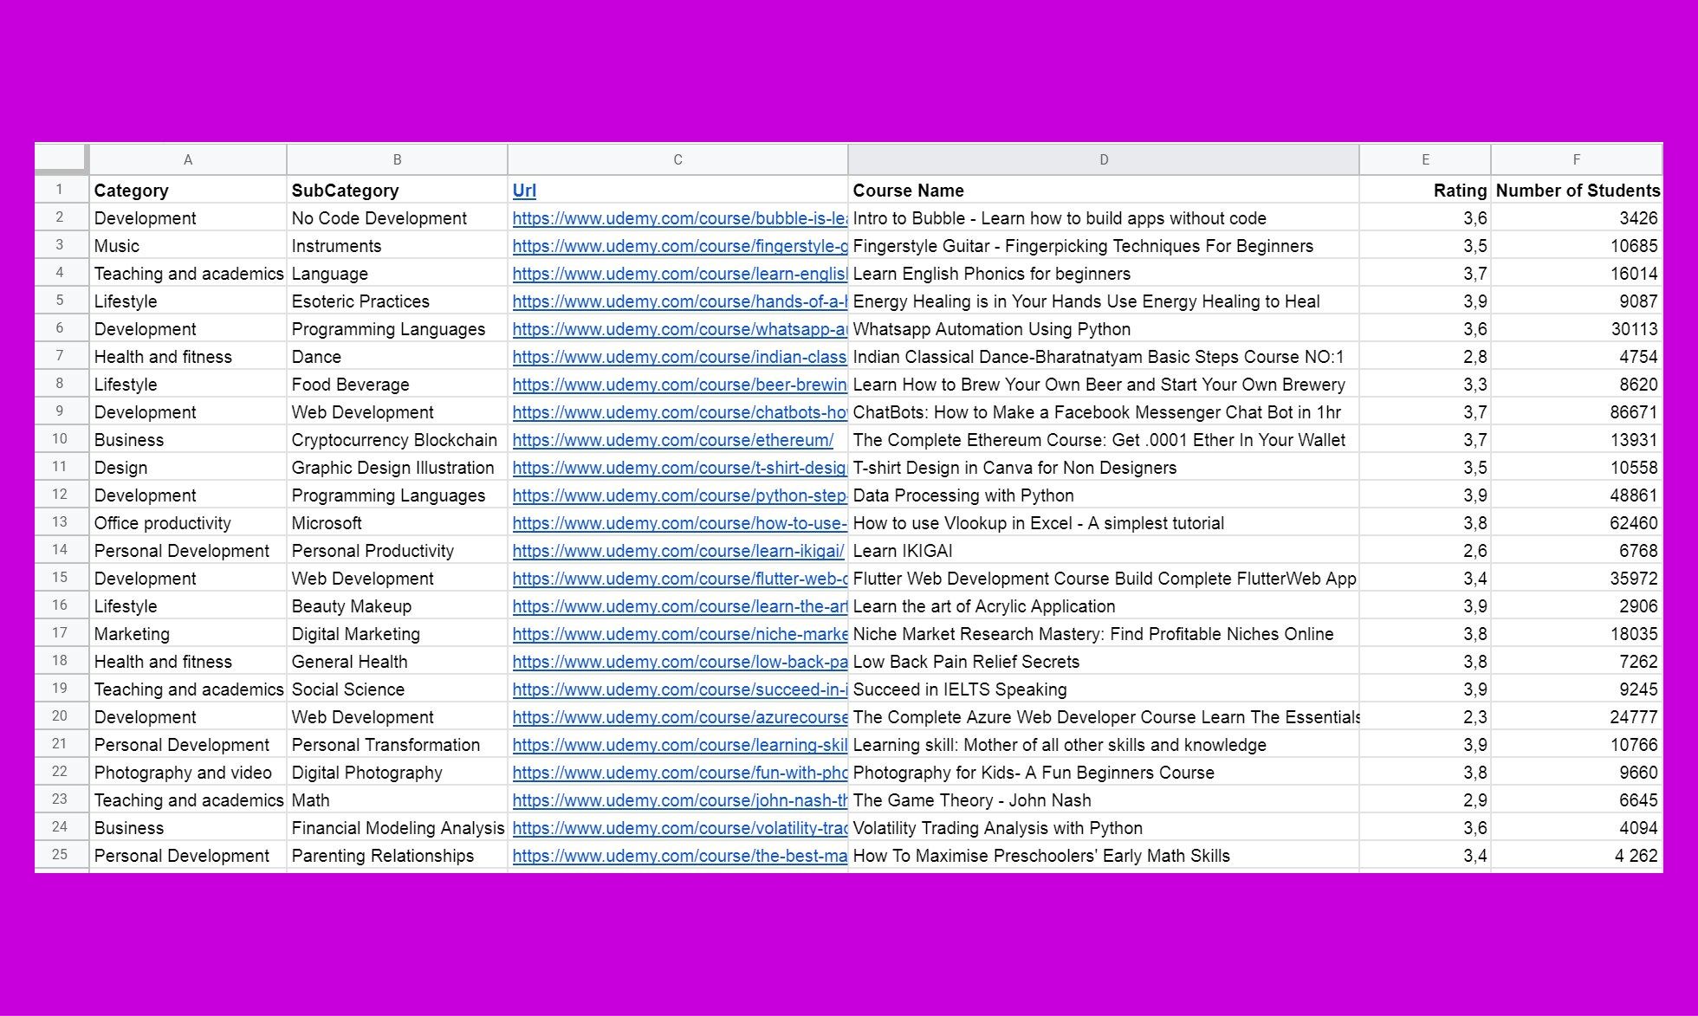Click the select-all corner box above row numbers

click(60, 159)
